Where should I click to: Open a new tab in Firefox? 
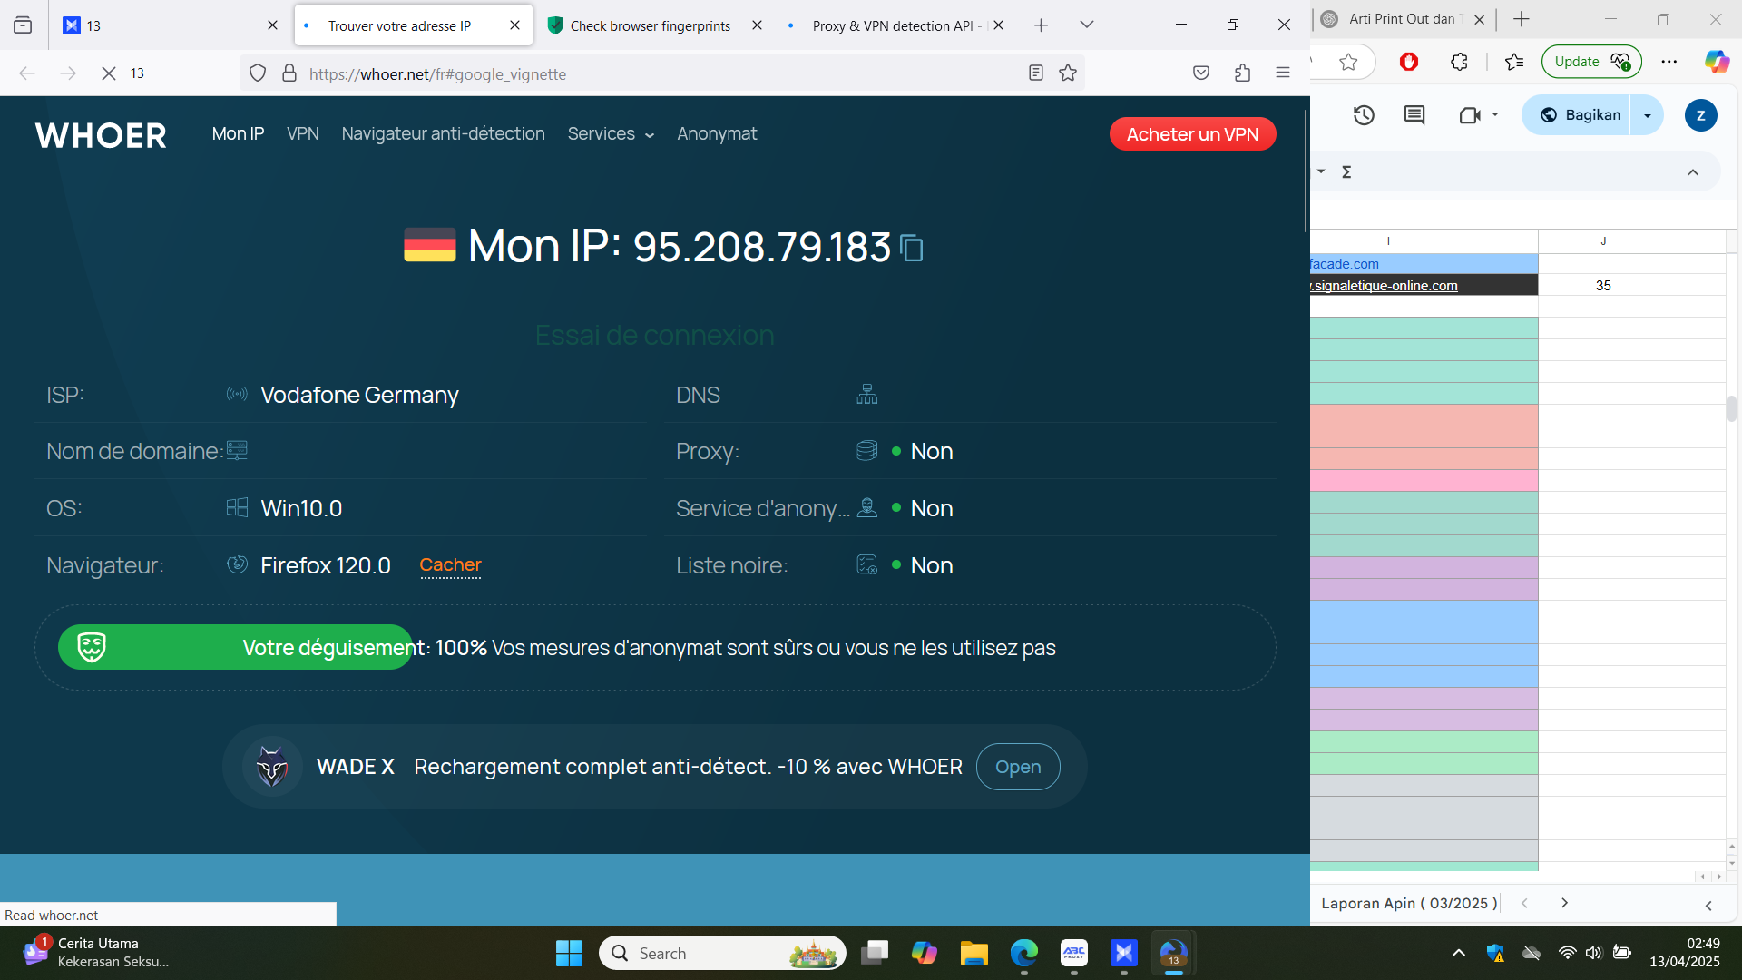pyautogui.click(x=1041, y=25)
